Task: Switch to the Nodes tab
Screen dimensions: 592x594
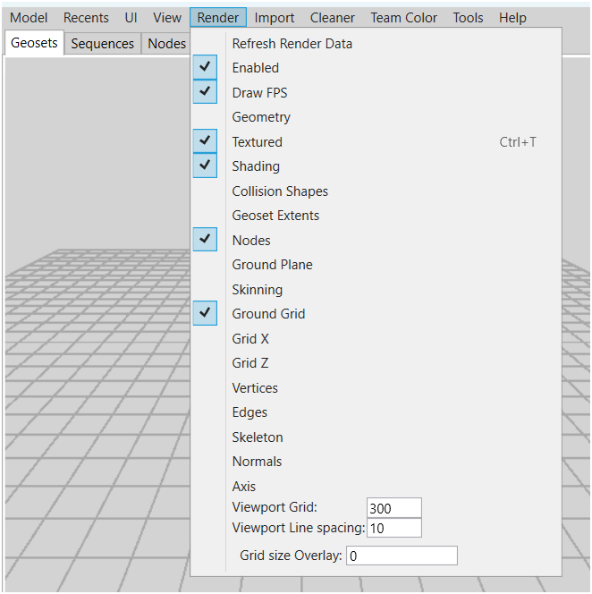Action: point(166,44)
